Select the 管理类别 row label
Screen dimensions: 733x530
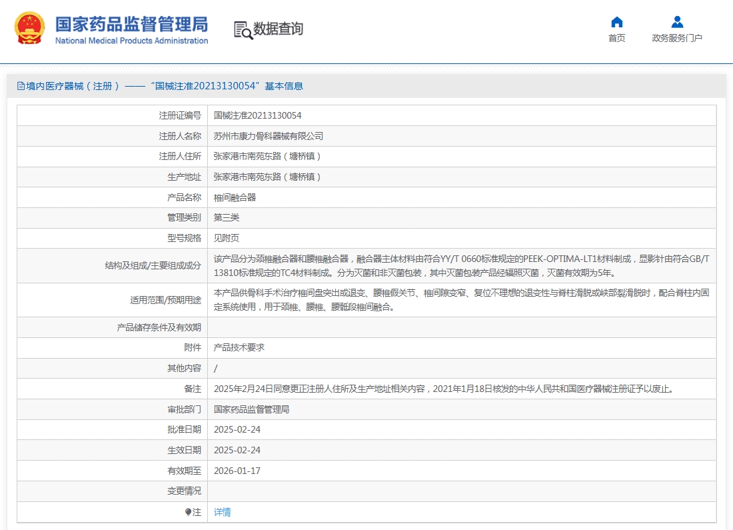[x=184, y=217]
